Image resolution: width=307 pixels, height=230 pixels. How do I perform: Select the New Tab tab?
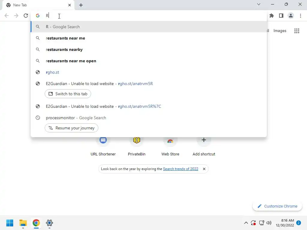[38, 5]
